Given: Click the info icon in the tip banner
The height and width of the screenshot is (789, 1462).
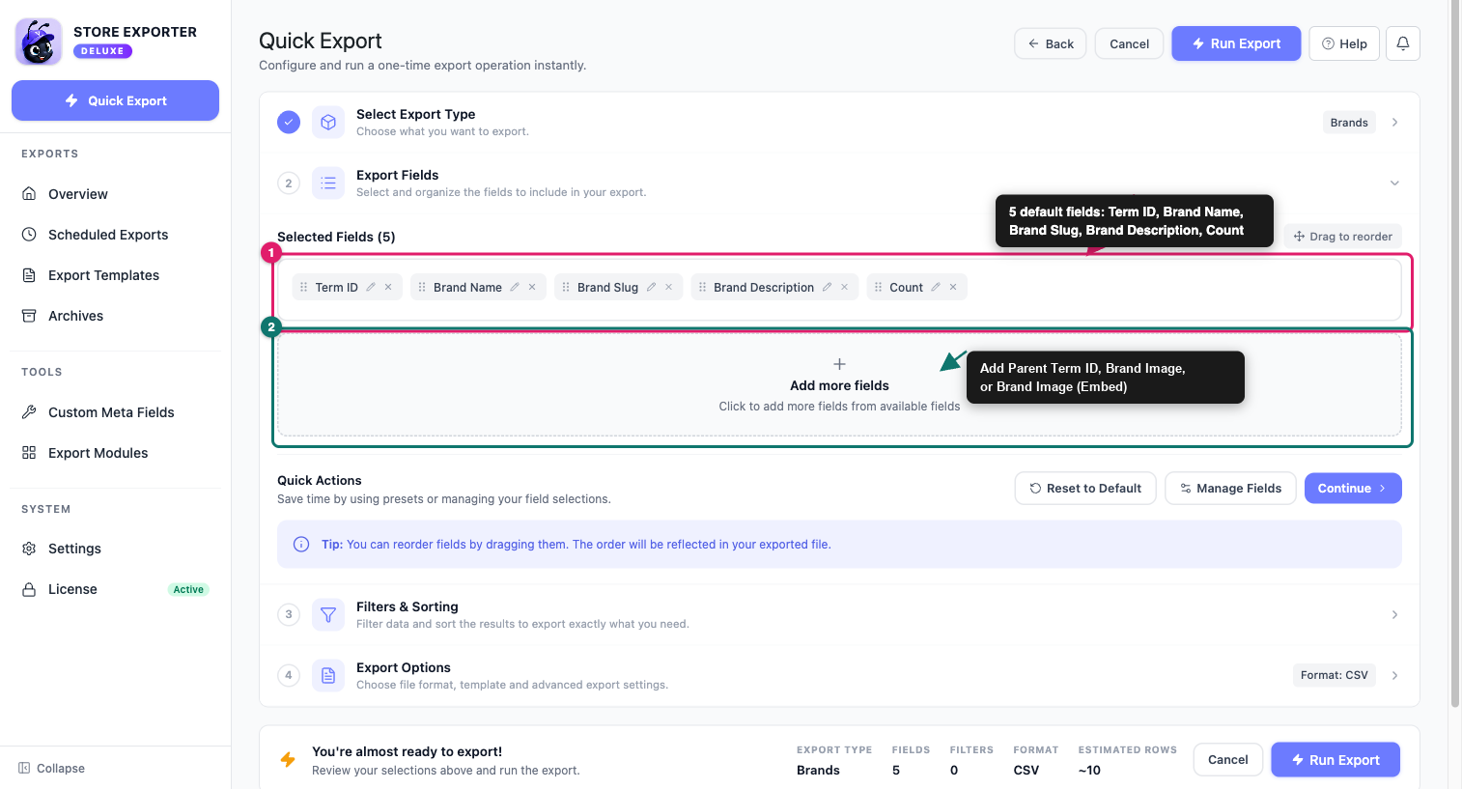Looking at the screenshot, I should click(x=300, y=544).
